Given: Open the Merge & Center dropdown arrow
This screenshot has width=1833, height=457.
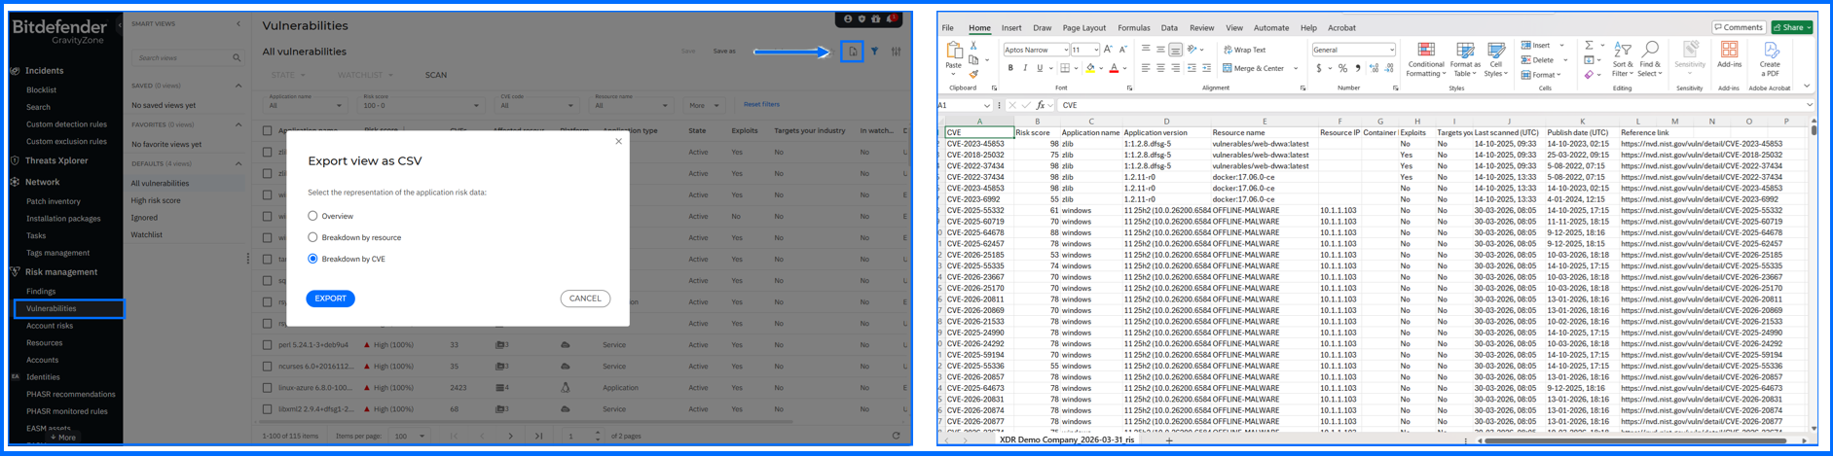Looking at the screenshot, I should [x=1296, y=69].
